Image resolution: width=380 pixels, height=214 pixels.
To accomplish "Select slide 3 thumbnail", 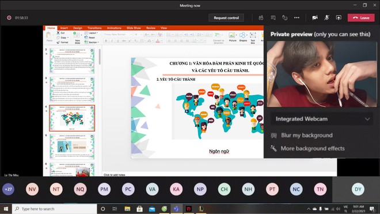I will click(72, 89).
